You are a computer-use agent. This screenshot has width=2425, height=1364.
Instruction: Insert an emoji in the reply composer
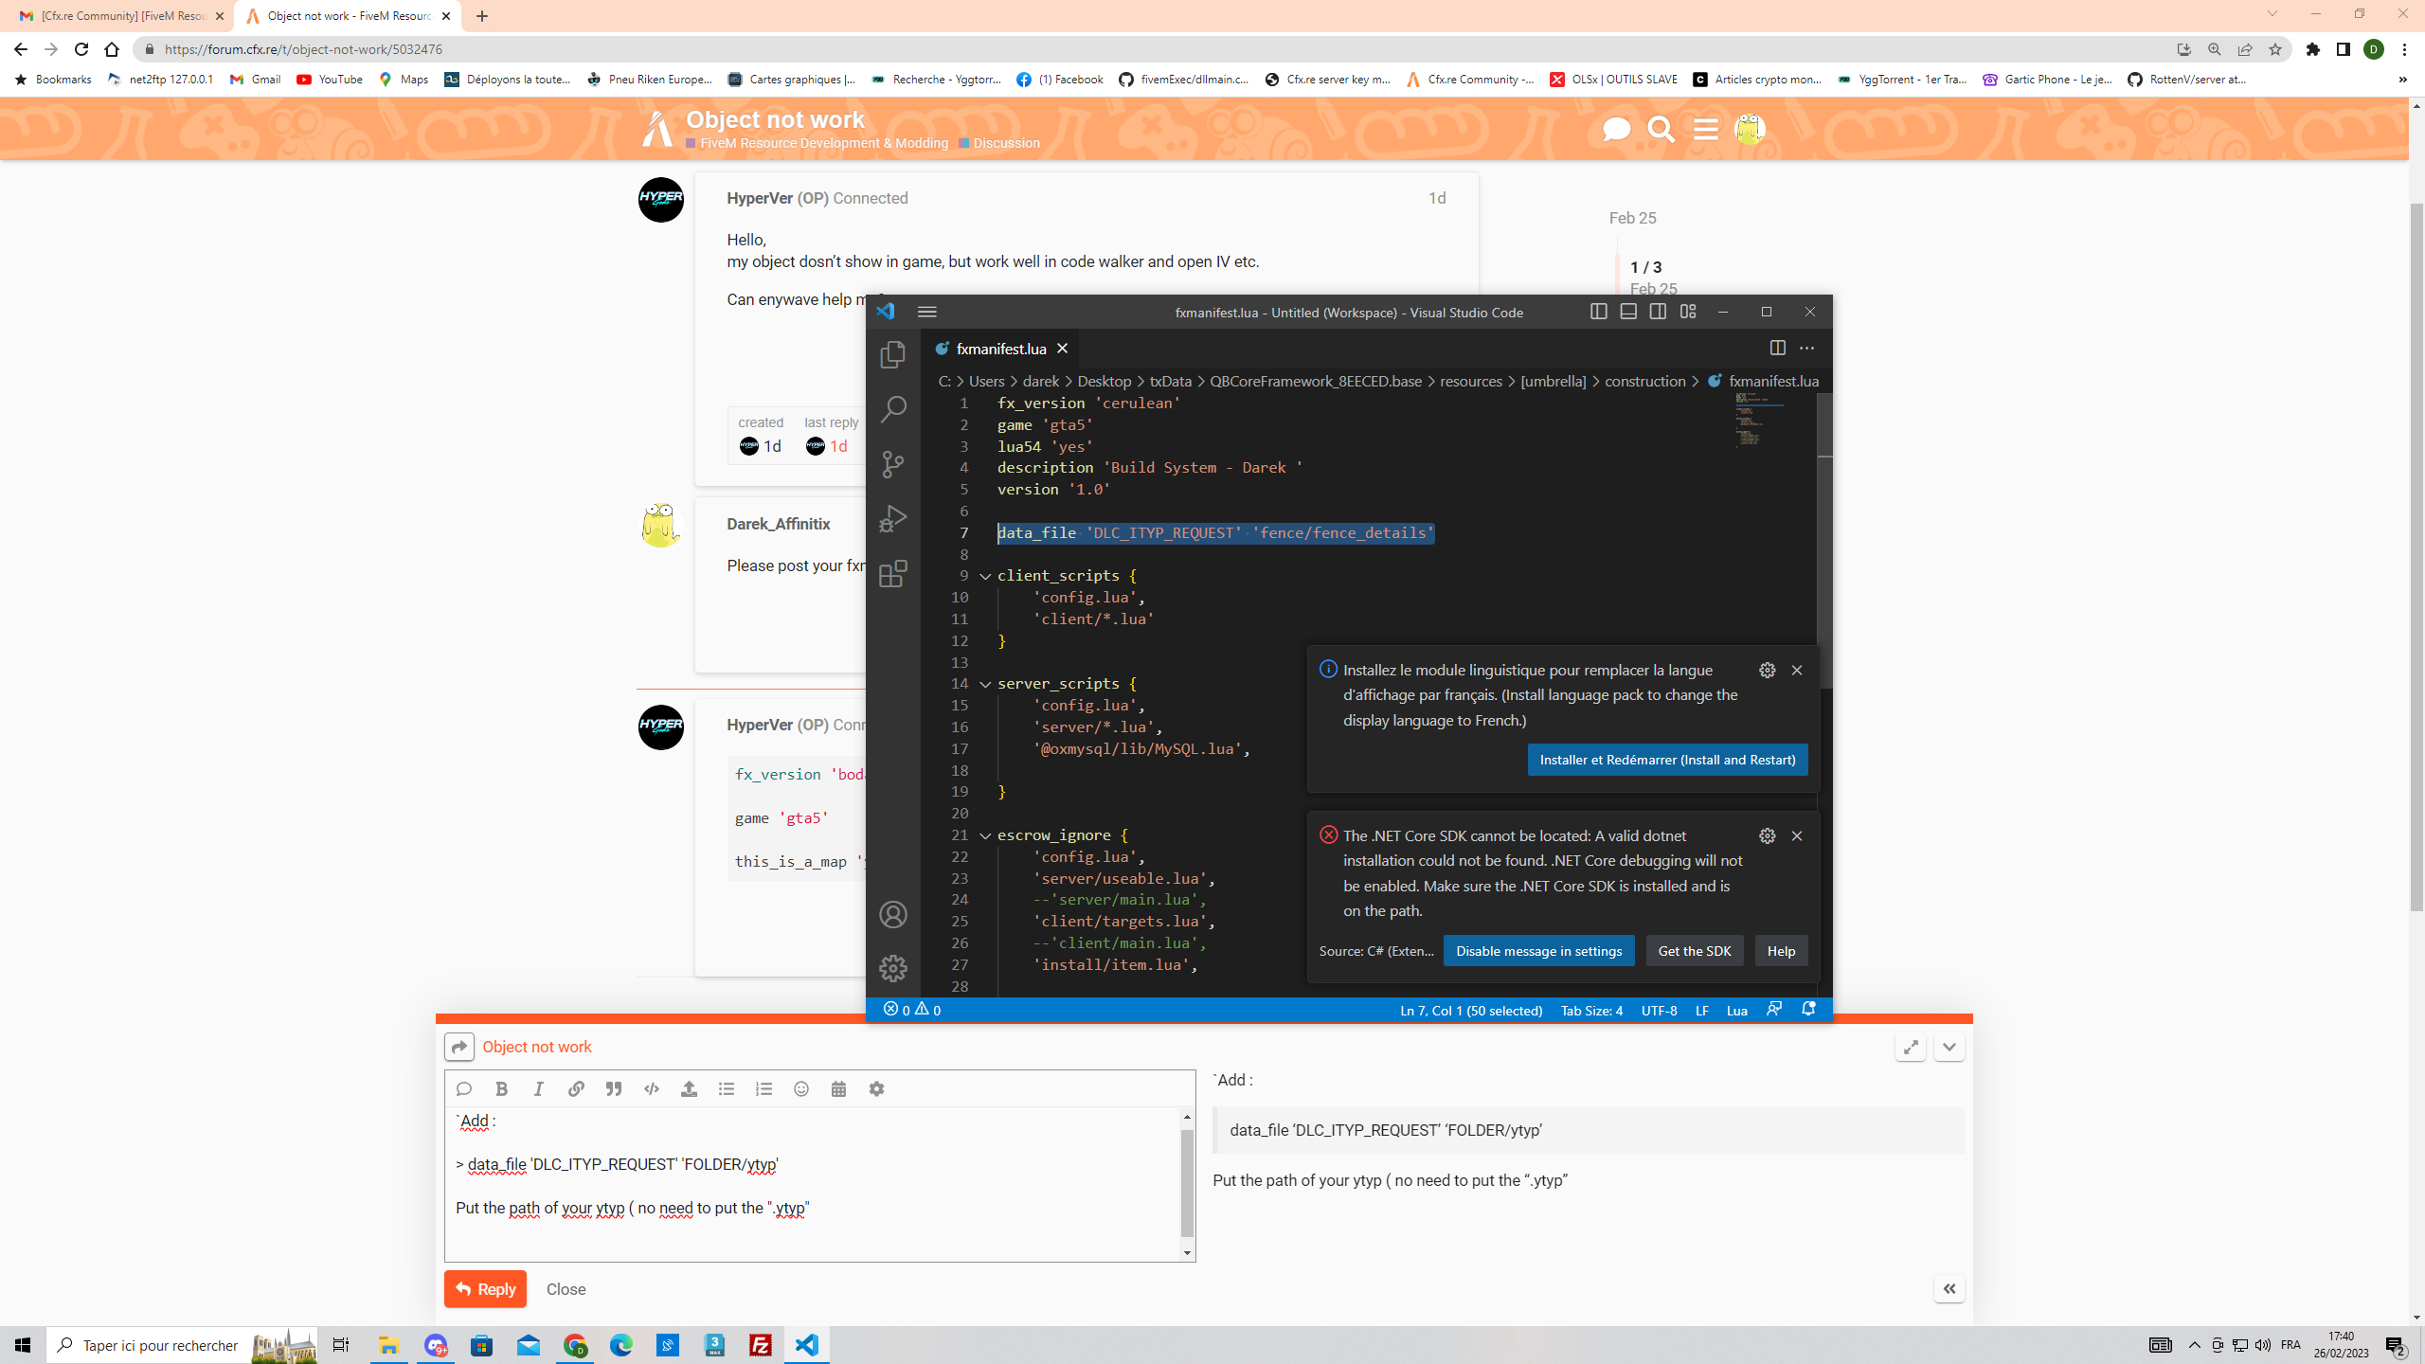click(x=800, y=1088)
